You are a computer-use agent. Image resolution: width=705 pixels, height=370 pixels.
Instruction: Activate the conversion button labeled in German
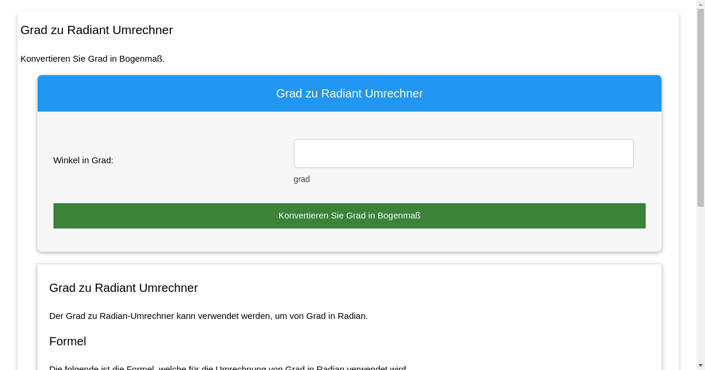350,216
